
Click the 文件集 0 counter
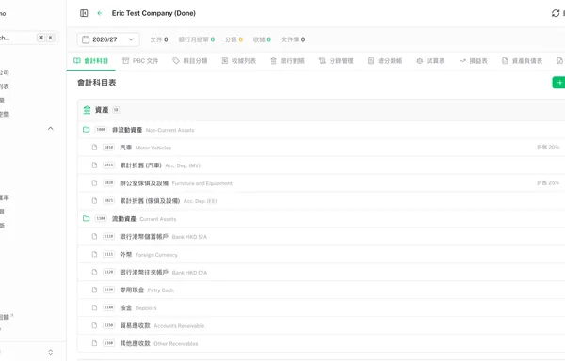coord(293,39)
